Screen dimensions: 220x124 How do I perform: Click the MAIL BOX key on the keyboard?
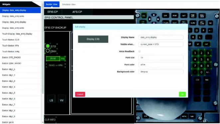202,16
